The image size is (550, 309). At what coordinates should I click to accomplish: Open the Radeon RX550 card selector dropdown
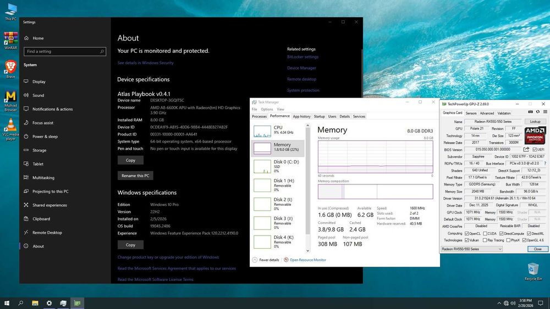[471, 249]
